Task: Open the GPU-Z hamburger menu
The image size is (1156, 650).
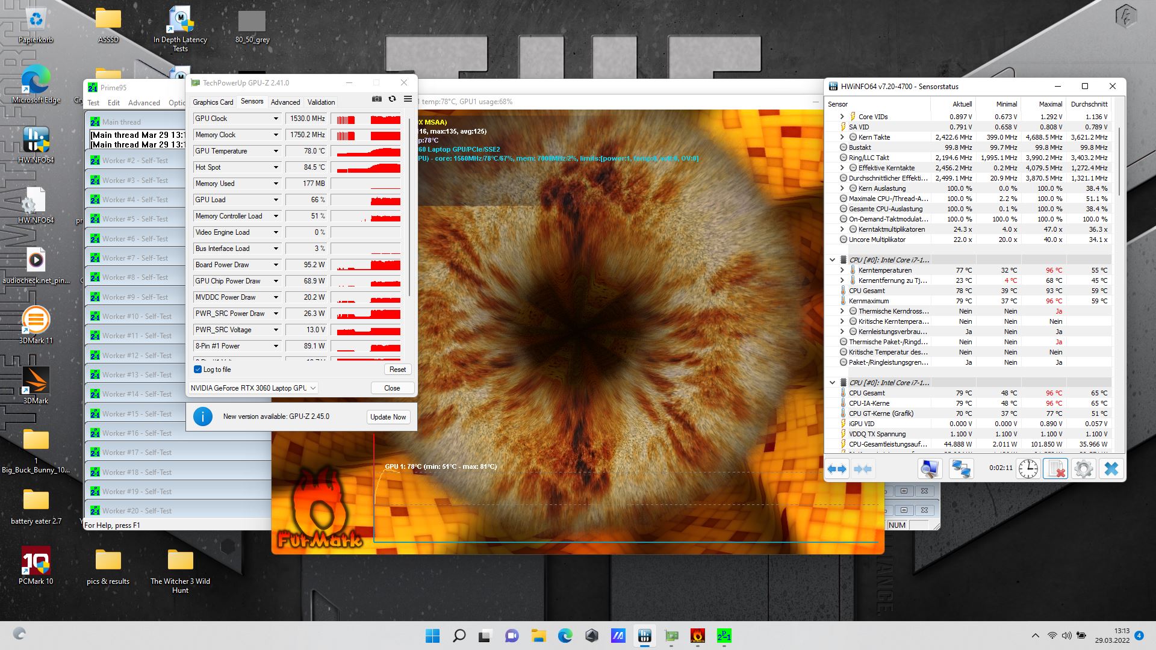Action: [408, 99]
